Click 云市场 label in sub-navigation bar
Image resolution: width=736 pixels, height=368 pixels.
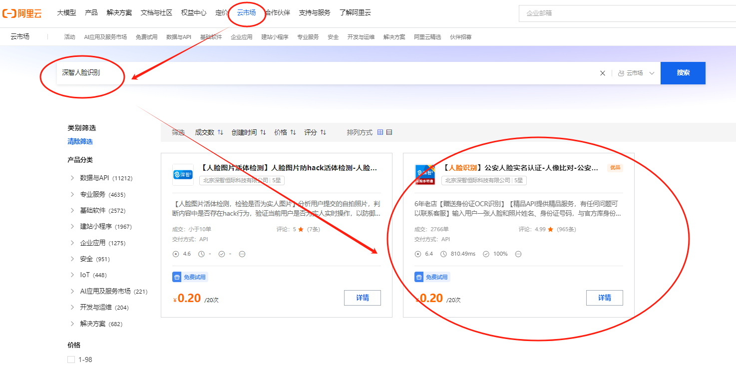(x=19, y=36)
